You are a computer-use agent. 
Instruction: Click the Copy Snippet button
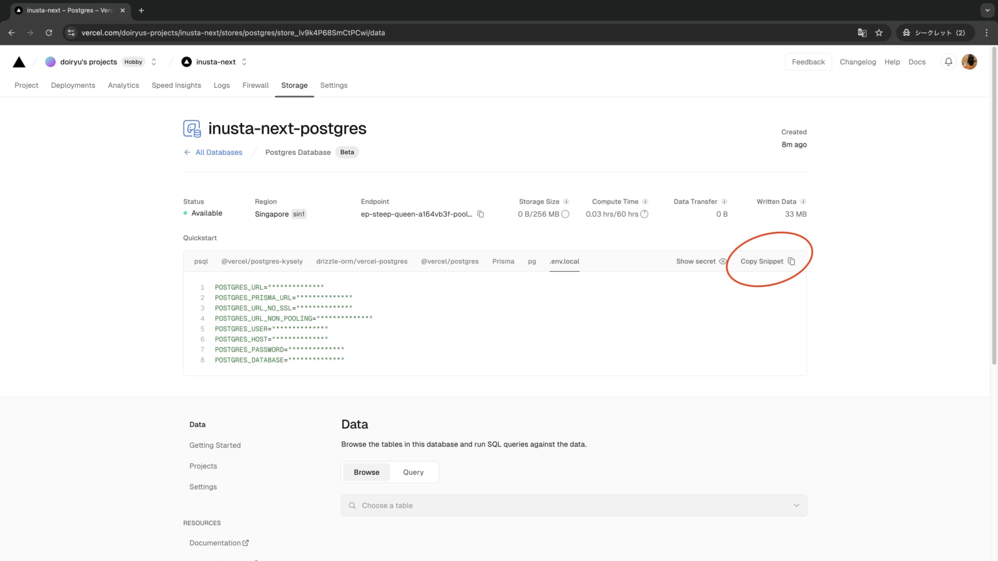coord(768,261)
